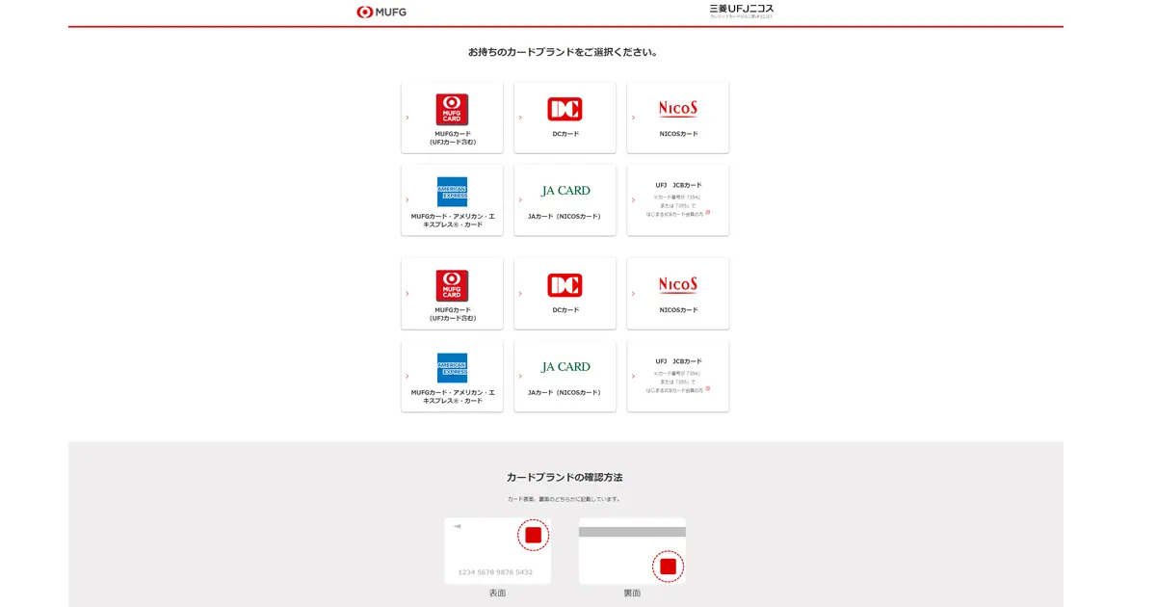The height and width of the screenshot is (607, 1156).
Task: Select the NICOS logo in the lower grid
Action: click(x=678, y=285)
